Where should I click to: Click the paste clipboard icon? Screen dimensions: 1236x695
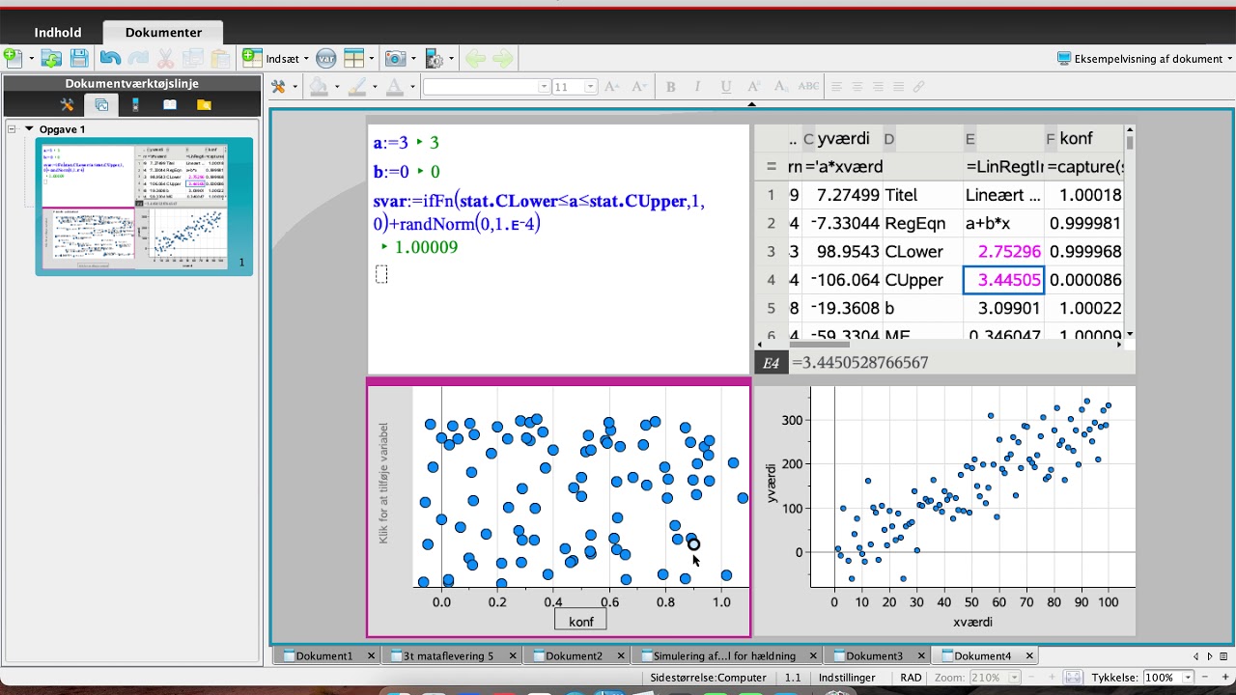pyautogui.click(x=220, y=58)
